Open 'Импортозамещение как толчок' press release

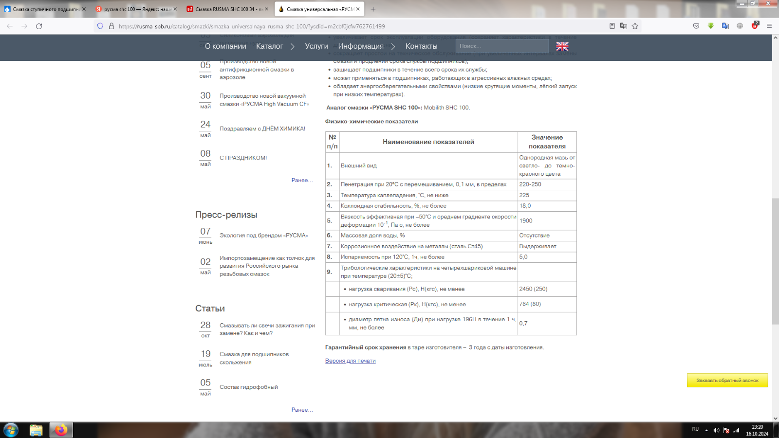(267, 266)
